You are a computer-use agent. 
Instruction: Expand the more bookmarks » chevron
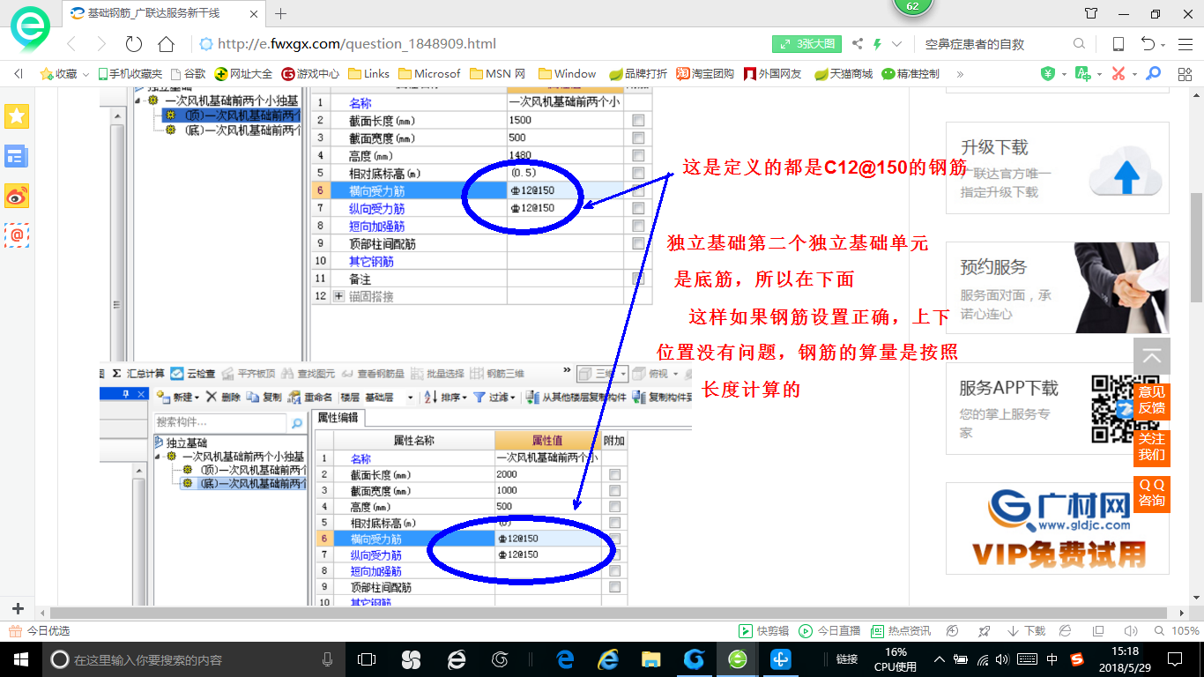[960, 74]
